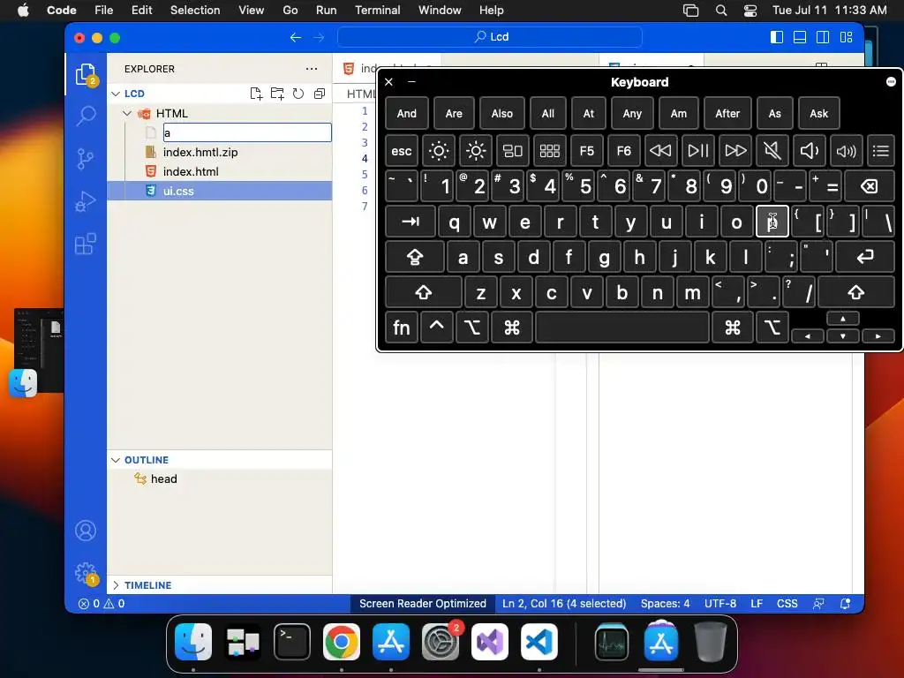Go back using the left arrow

[x=296, y=37]
